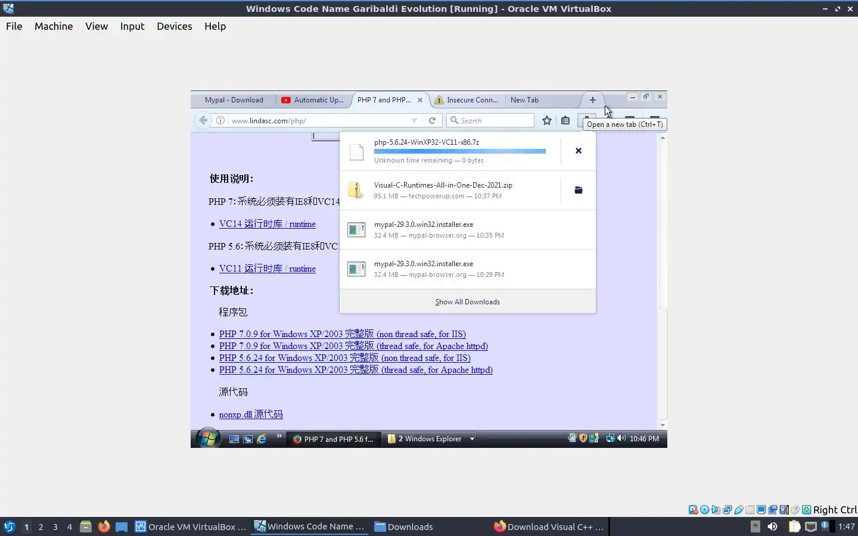Click VirtualBox hard disk activity indicator
The height and width of the screenshot is (536, 858).
pos(693,510)
